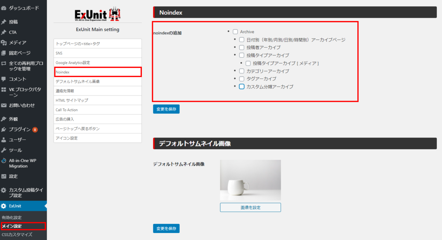The height and width of the screenshot is (240, 442).
Task: Check the 投稿者アーカイブ checkbox
Action: click(242, 48)
